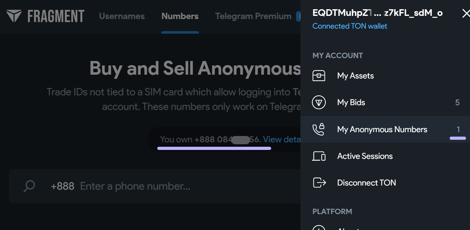Click the My Bids diamond icon
The height and width of the screenshot is (230, 470).
click(x=319, y=102)
